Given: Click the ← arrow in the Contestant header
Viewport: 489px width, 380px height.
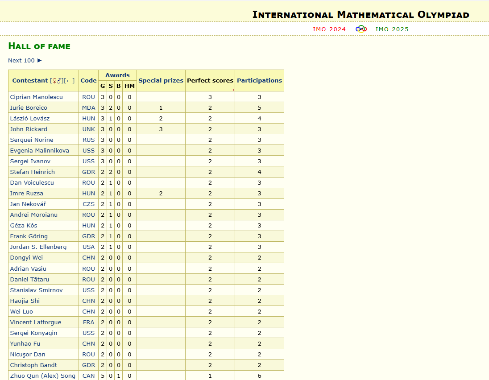Looking at the screenshot, I should click(x=69, y=81).
